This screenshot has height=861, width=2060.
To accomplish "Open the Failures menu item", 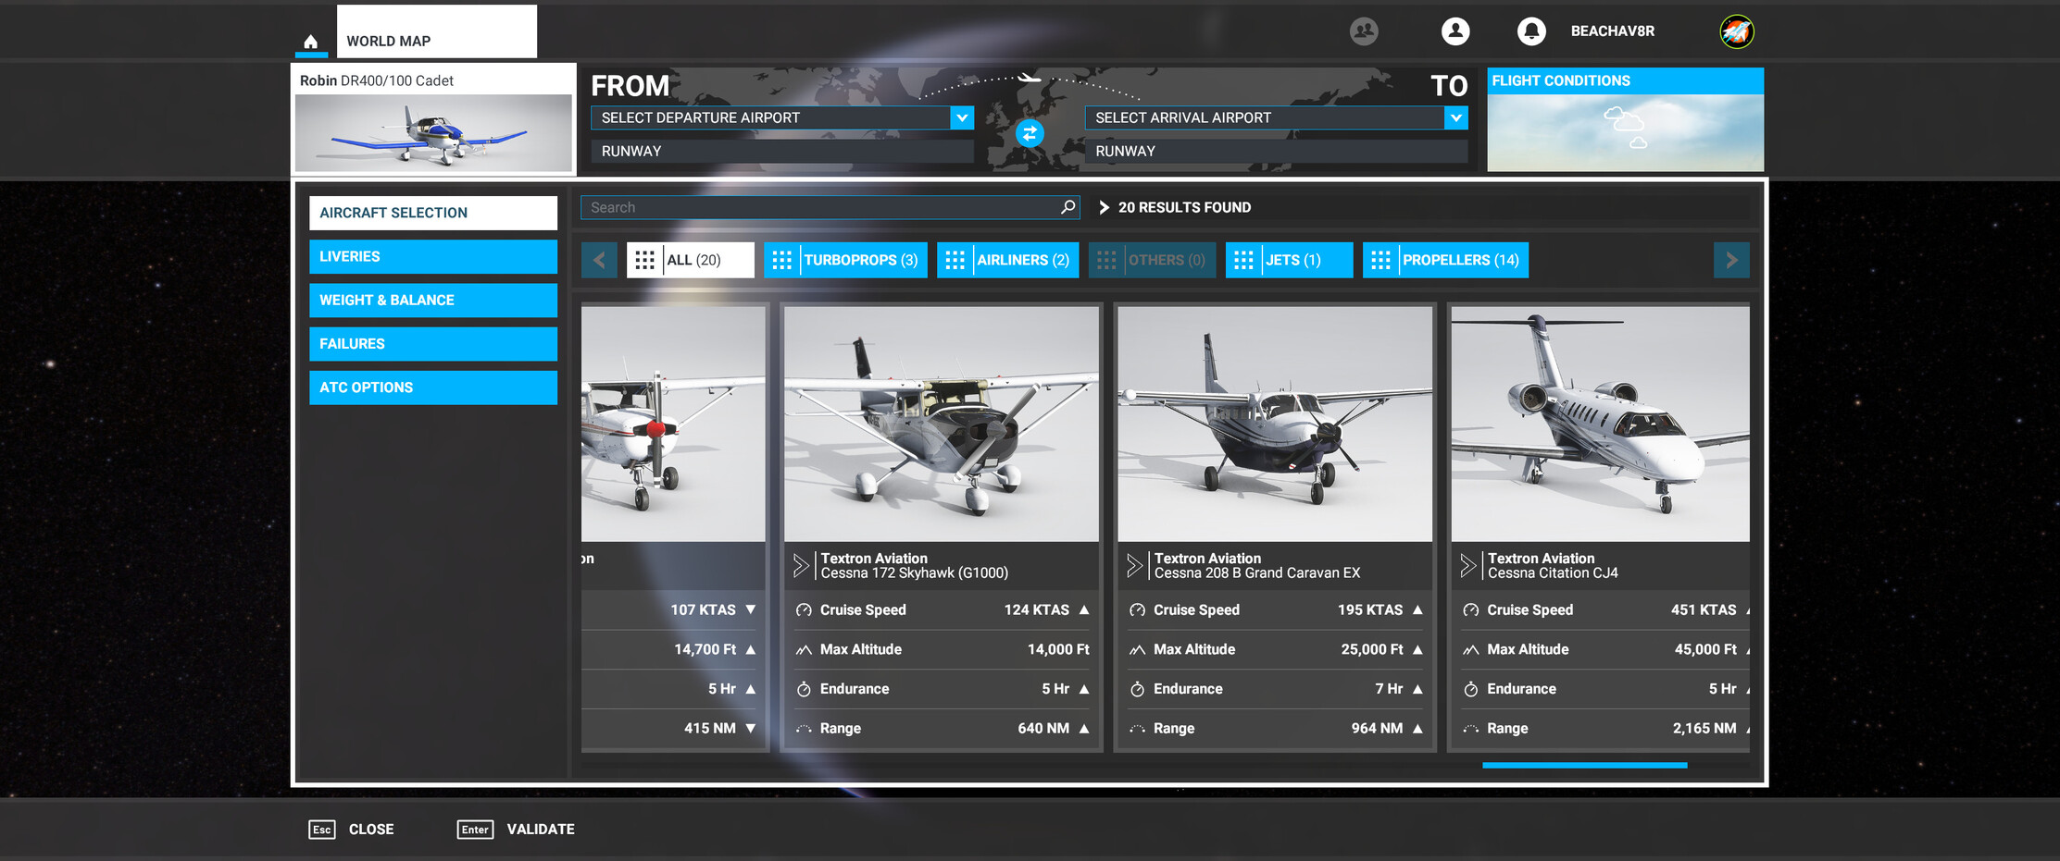I will point(433,343).
